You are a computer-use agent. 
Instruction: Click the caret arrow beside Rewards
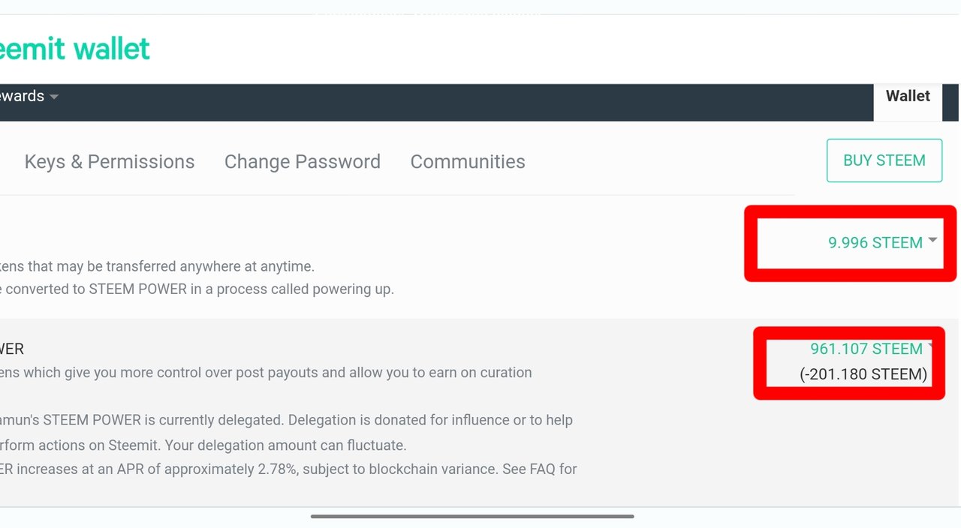pyautogui.click(x=54, y=97)
